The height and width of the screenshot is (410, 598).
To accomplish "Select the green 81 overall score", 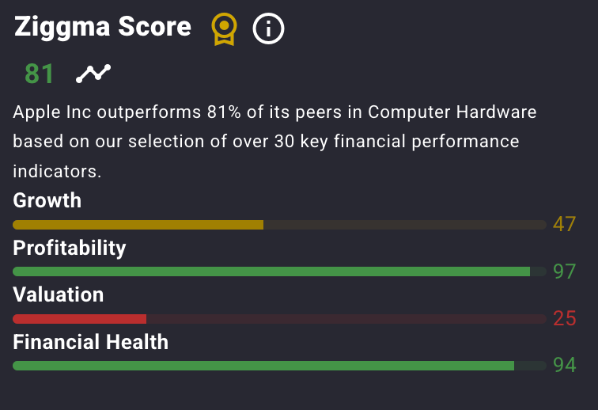I will (39, 74).
